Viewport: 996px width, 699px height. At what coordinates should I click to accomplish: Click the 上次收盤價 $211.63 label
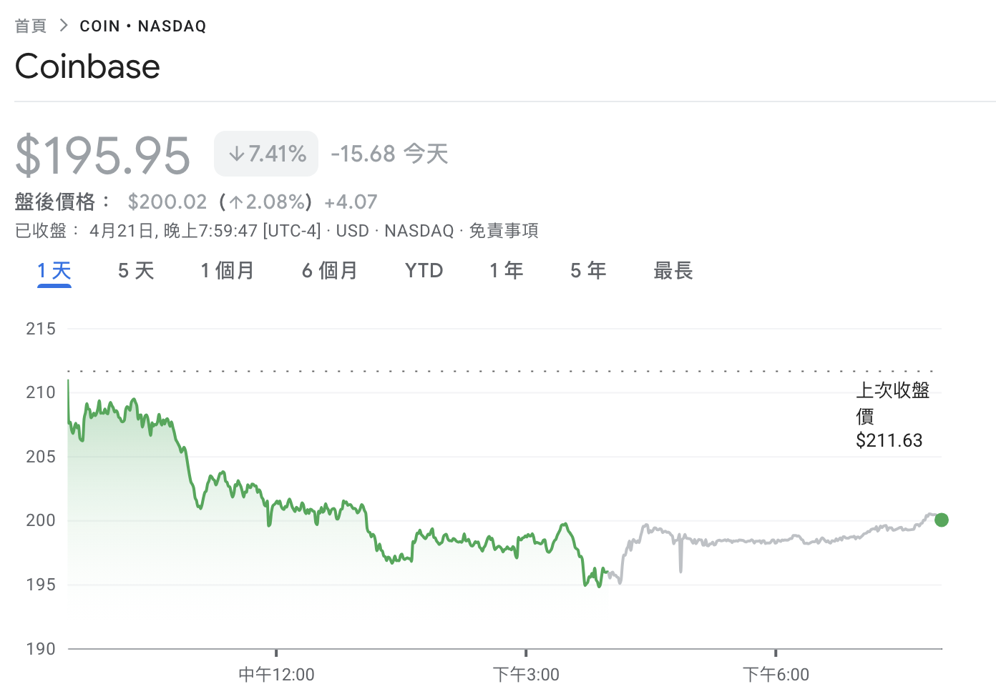892,415
